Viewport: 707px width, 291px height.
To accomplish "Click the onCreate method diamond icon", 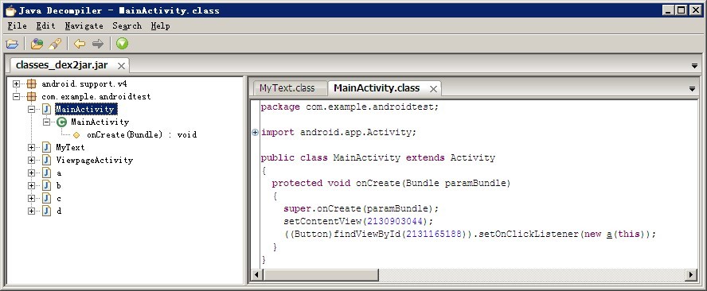I will pyautogui.click(x=76, y=134).
